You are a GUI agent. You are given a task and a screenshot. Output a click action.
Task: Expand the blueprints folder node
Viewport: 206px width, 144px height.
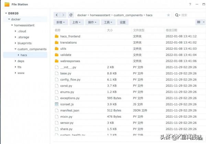click(15, 43)
